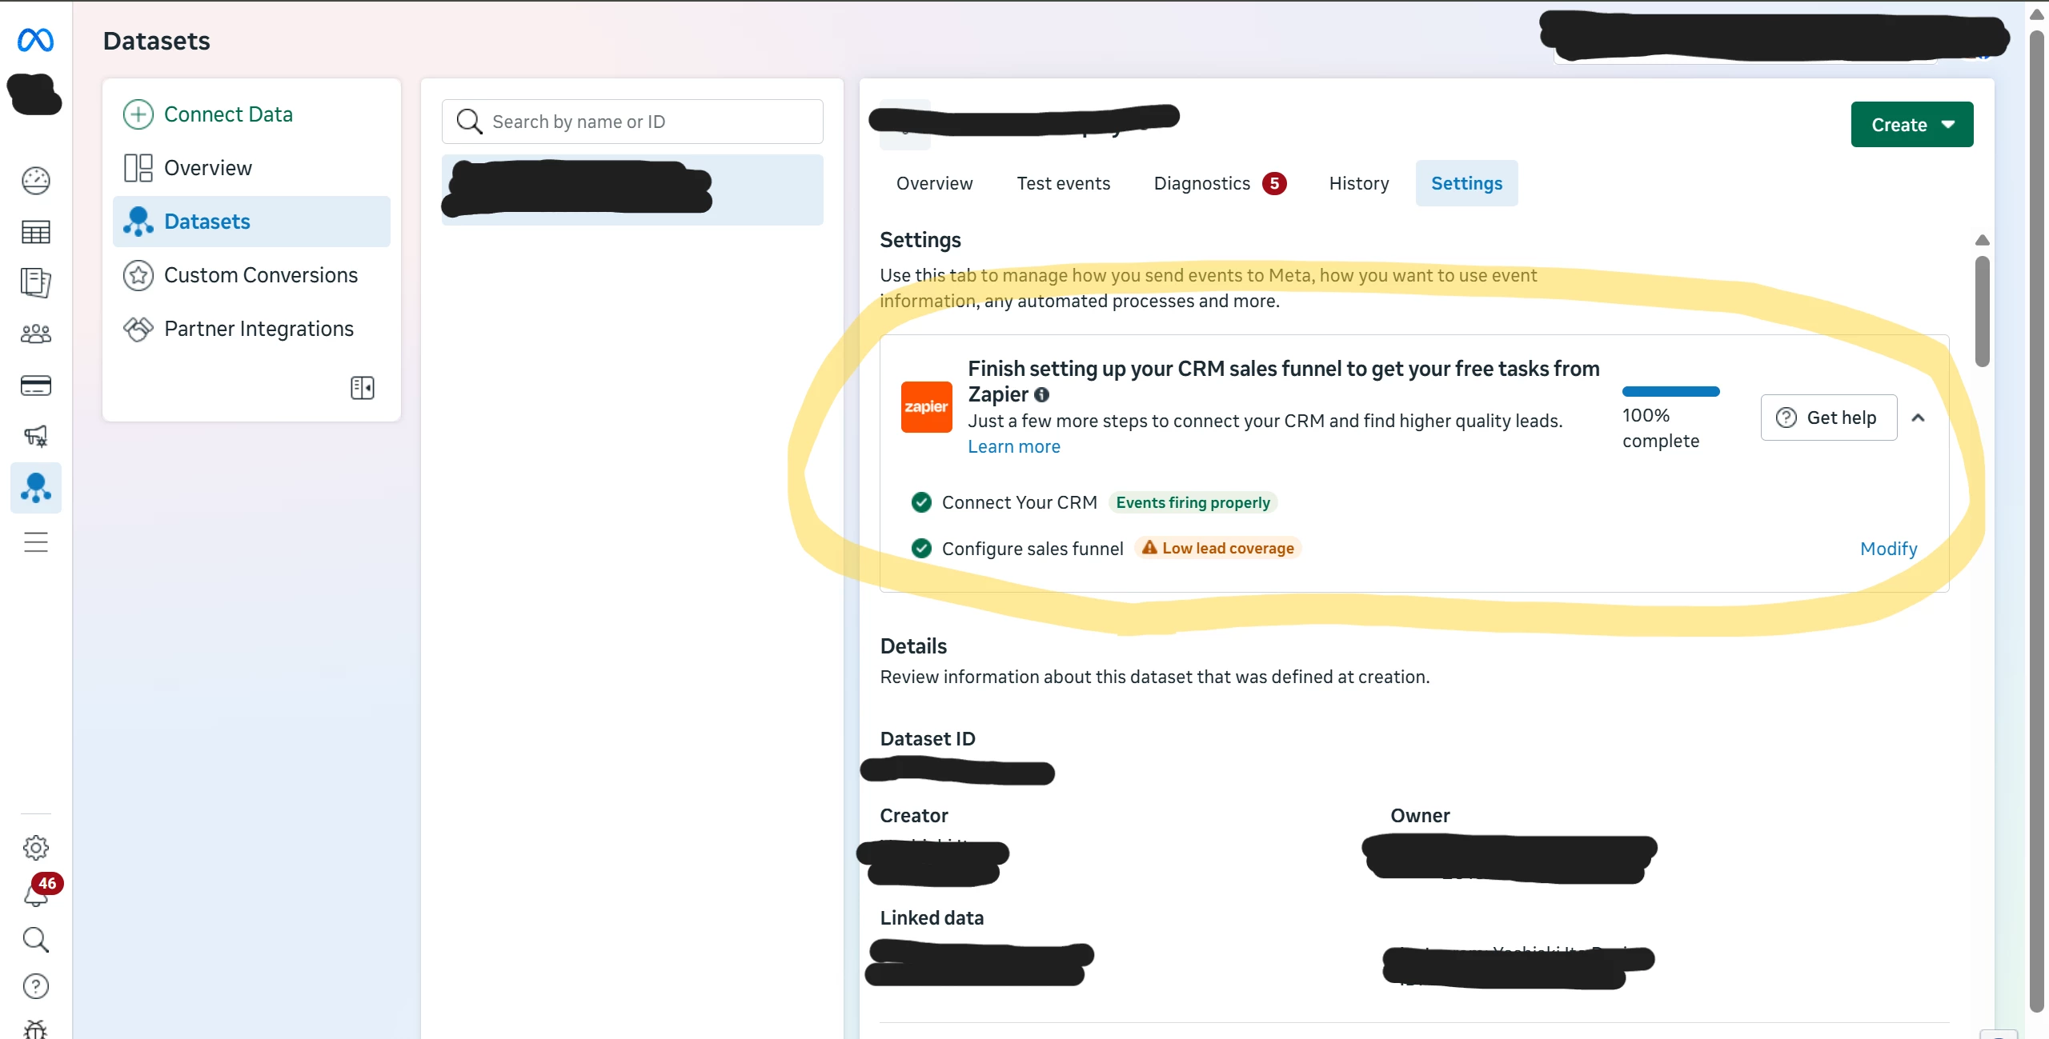Open the Billing card icon in sidebar
2049x1039 pixels.
point(35,386)
